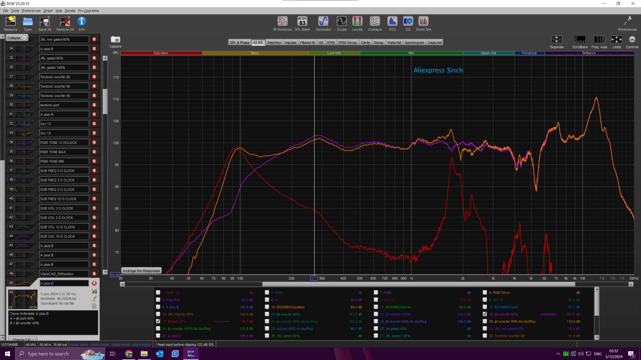Click red line swatch for jbl port 40%

click(x=221, y=321)
